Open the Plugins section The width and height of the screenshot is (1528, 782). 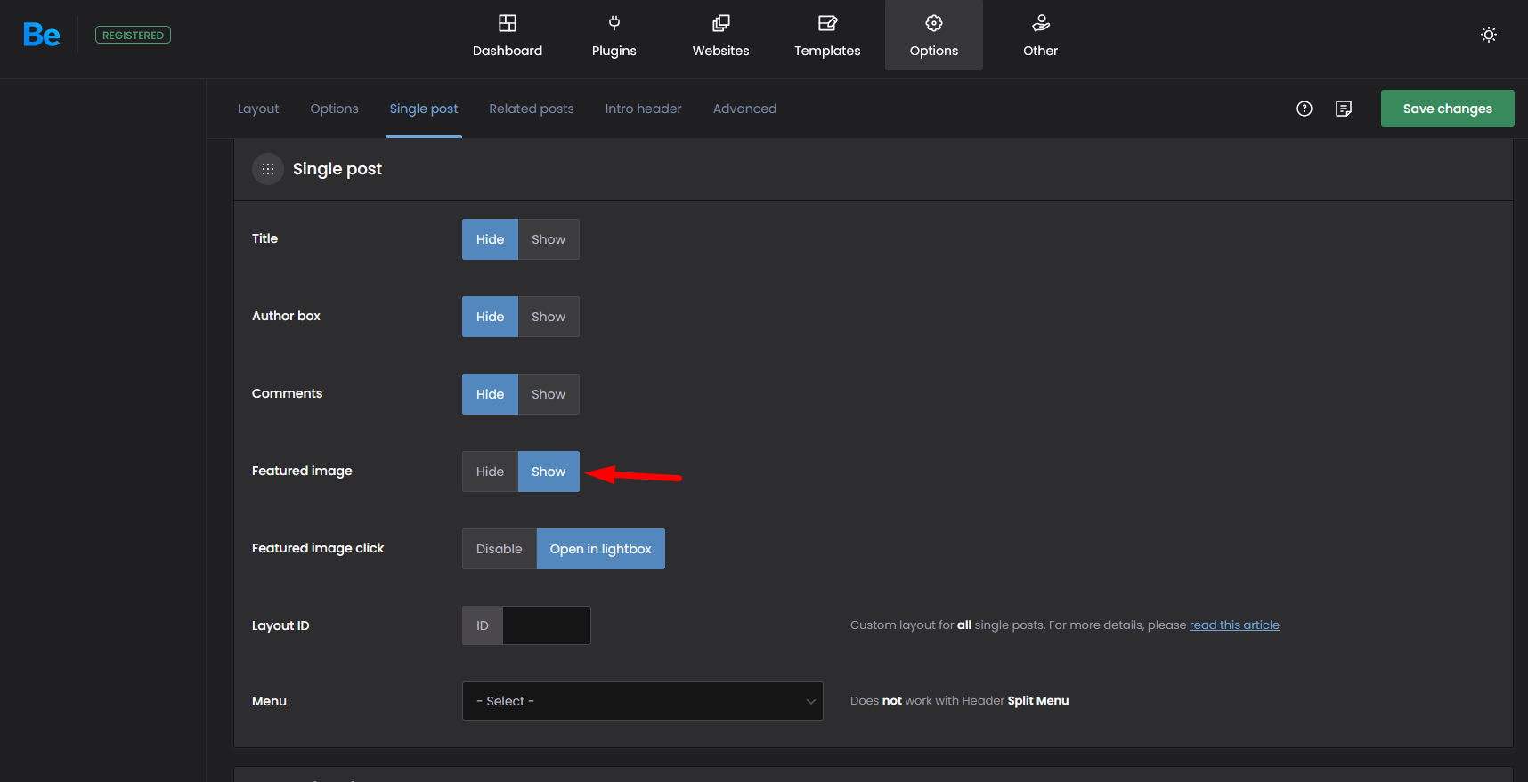614,36
